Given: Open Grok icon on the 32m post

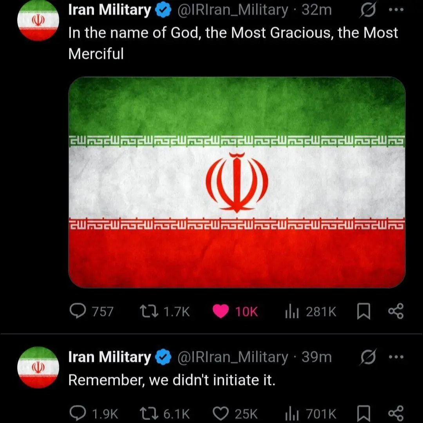Looking at the screenshot, I should (x=368, y=10).
